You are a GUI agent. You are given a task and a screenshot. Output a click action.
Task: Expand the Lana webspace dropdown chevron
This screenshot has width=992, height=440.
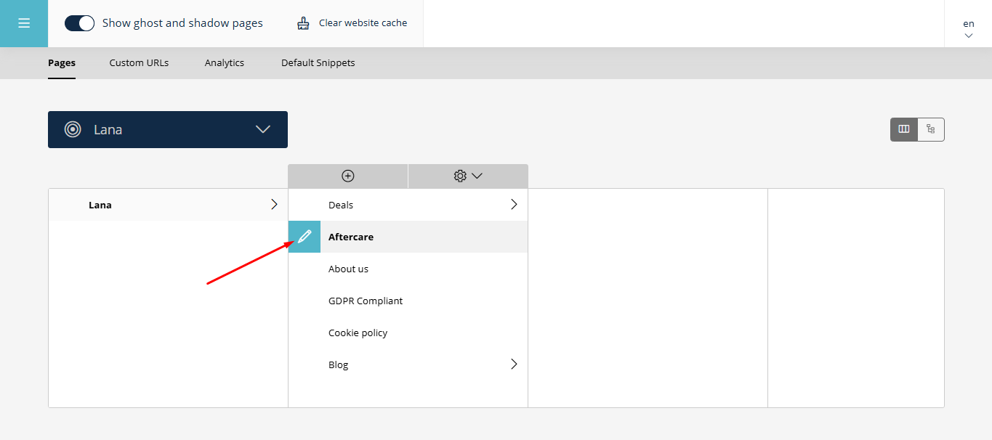tap(263, 129)
